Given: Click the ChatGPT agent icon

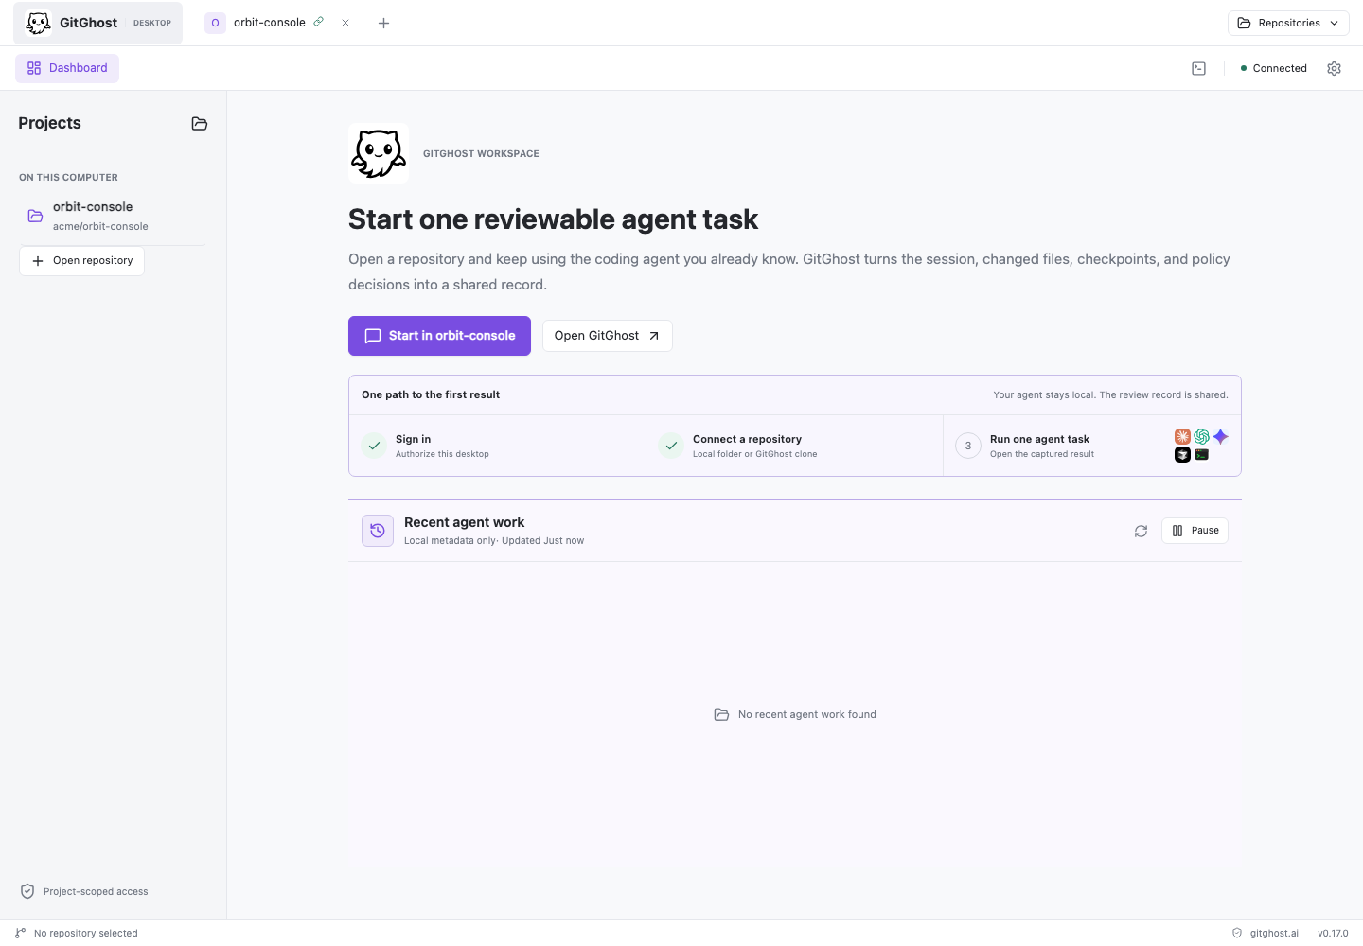Looking at the screenshot, I should (1202, 436).
